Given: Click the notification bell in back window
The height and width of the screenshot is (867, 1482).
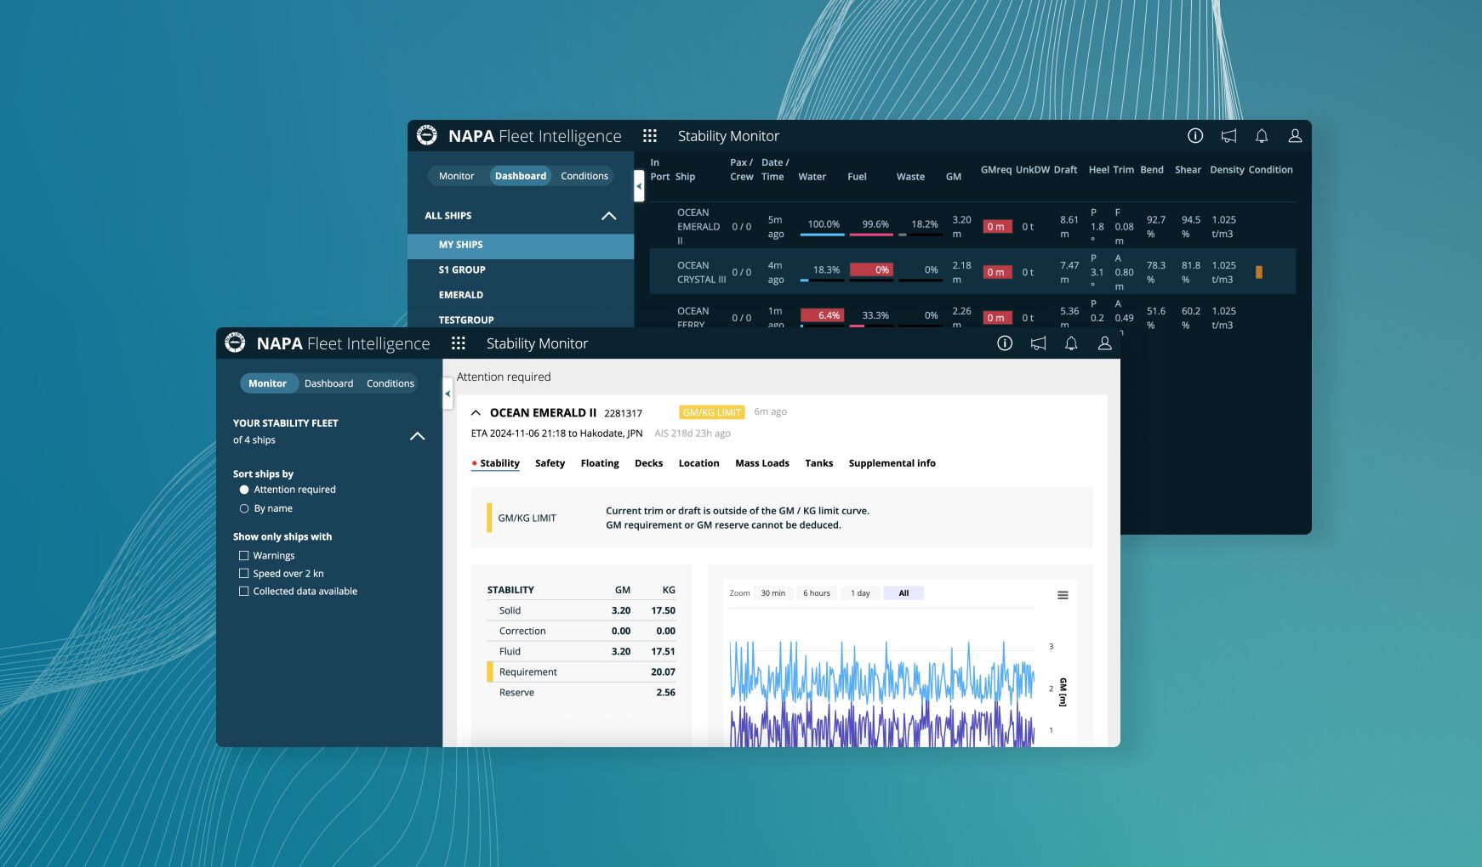Looking at the screenshot, I should tap(1262, 136).
